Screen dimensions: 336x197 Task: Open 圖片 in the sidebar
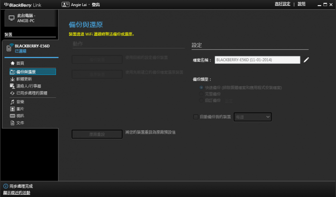[20, 109]
